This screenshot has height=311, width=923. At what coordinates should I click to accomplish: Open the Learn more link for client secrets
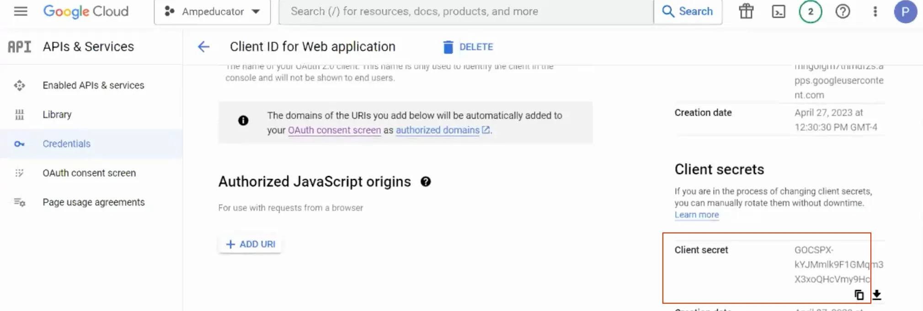point(697,215)
